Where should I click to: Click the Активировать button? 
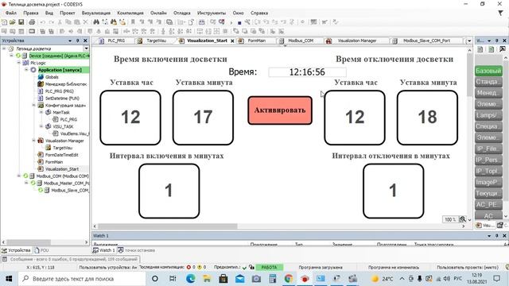click(280, 110)
